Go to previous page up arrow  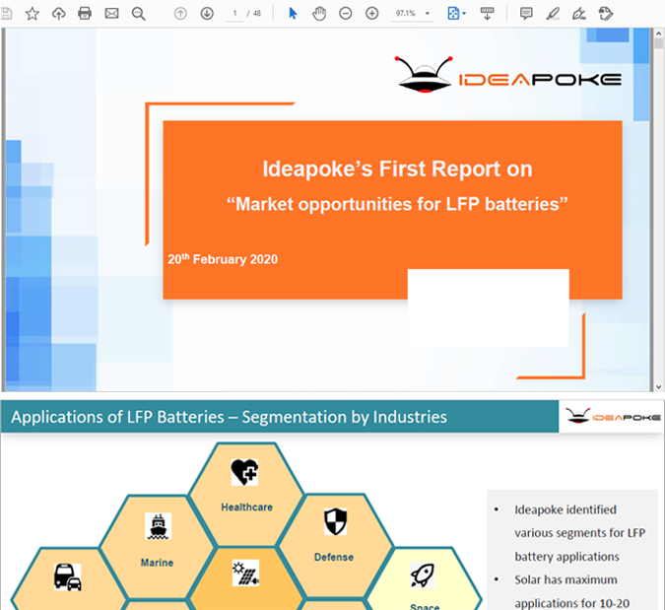(180, 14)
